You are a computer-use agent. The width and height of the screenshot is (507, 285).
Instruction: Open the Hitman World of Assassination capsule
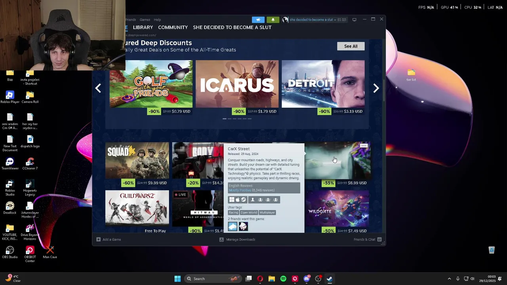click(x=198, y=209)
